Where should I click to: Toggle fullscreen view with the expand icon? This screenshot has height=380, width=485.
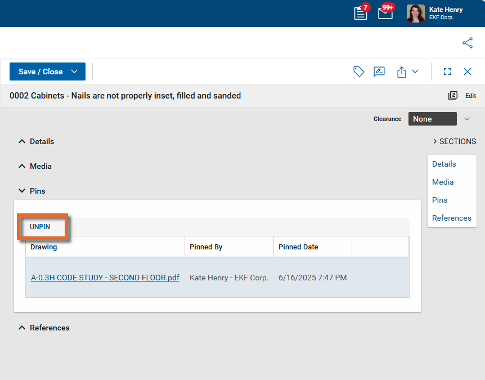pos(447,71)
